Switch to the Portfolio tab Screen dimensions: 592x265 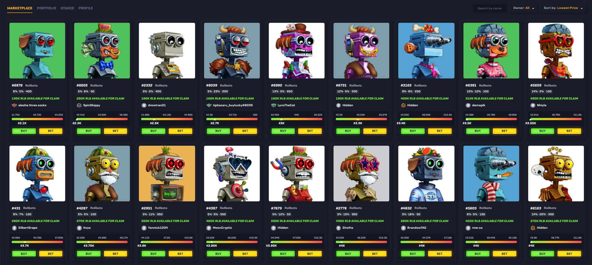tap(46, 8)
